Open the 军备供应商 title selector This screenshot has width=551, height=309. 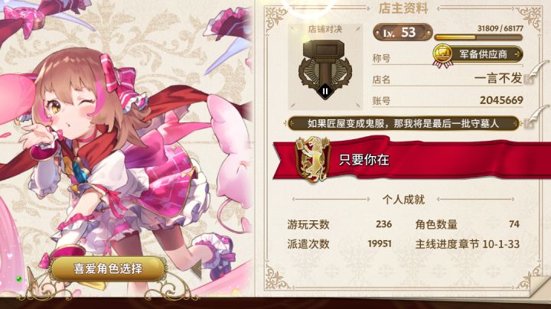[478, 54]
